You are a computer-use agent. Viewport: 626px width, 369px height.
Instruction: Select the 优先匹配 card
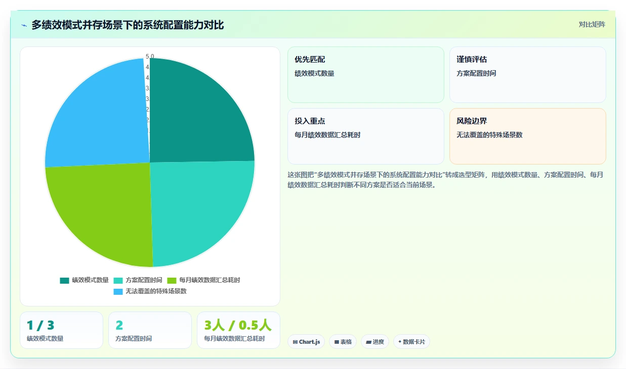point(365,75)
